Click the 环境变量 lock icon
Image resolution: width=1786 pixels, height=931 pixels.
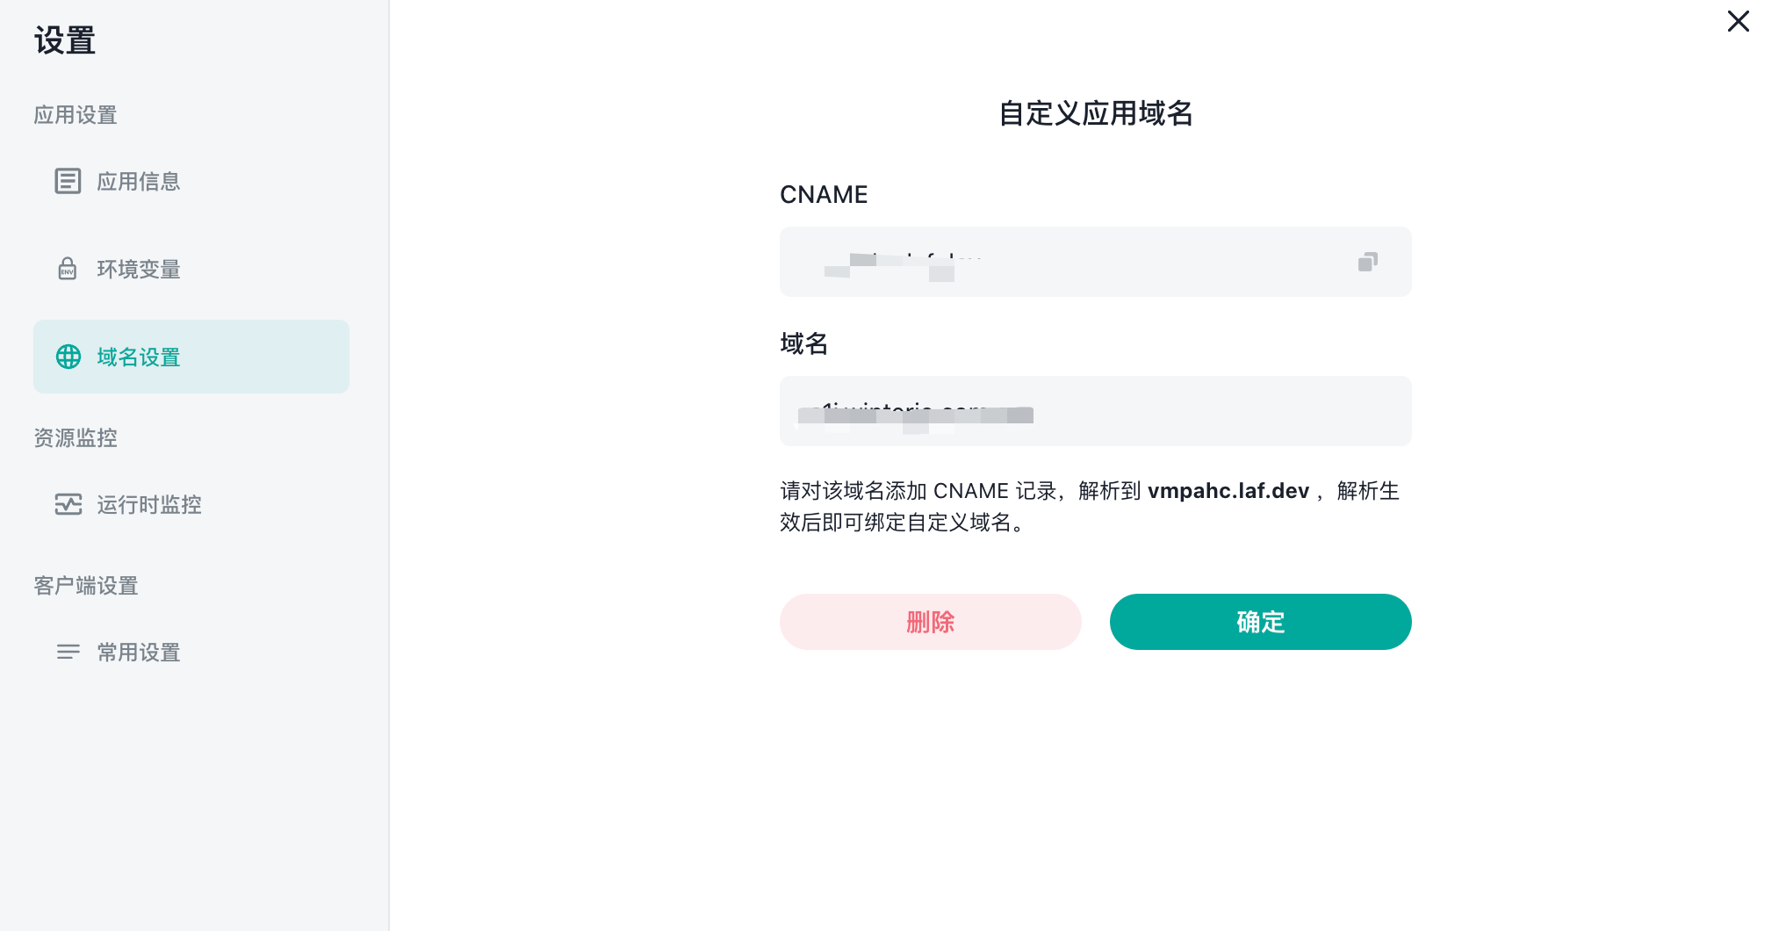click(x=68, y=269)
